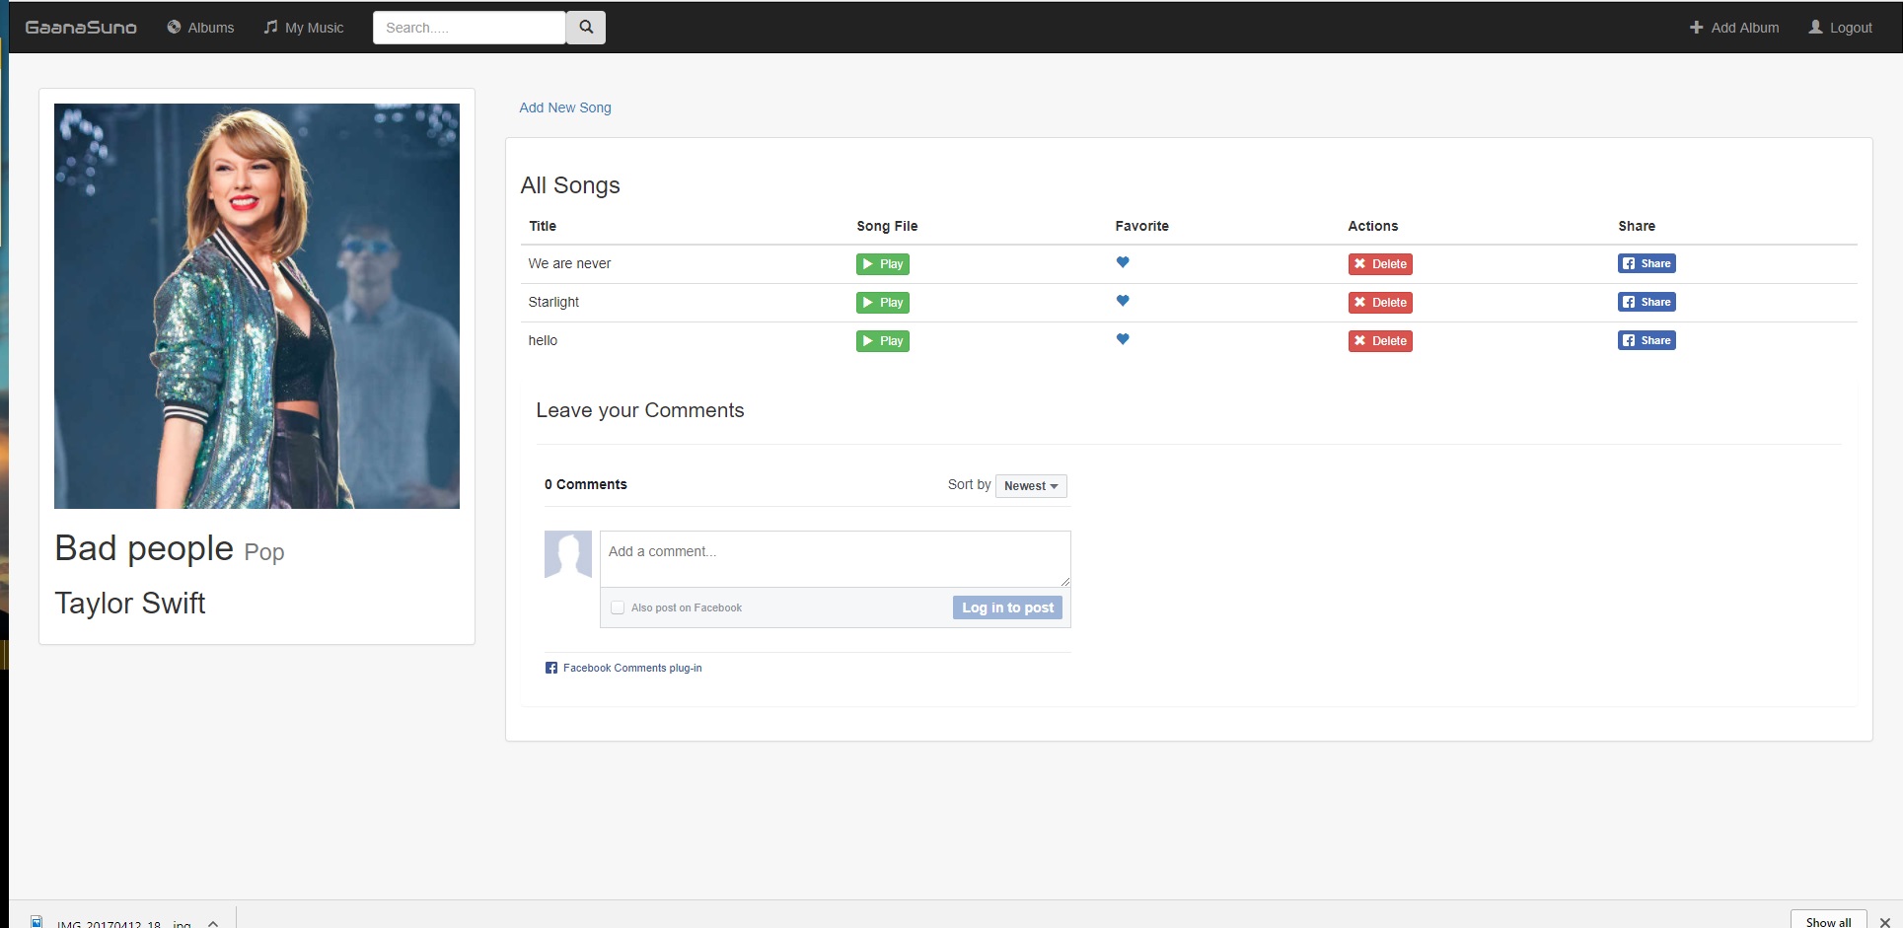Click the Taylor Swift album cover image

tap(256, 306)
